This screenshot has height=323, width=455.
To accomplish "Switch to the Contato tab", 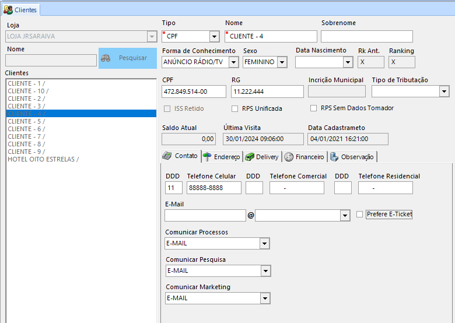I will click(x=181, y=156).
